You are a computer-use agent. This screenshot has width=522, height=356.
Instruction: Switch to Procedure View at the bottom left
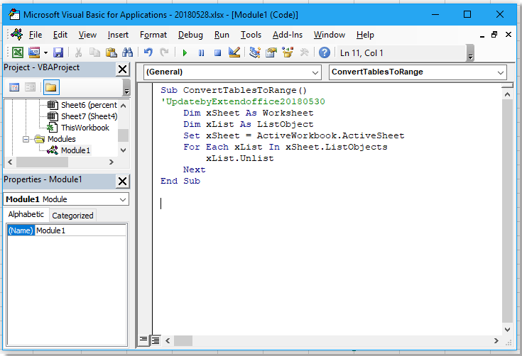point(144,340)
